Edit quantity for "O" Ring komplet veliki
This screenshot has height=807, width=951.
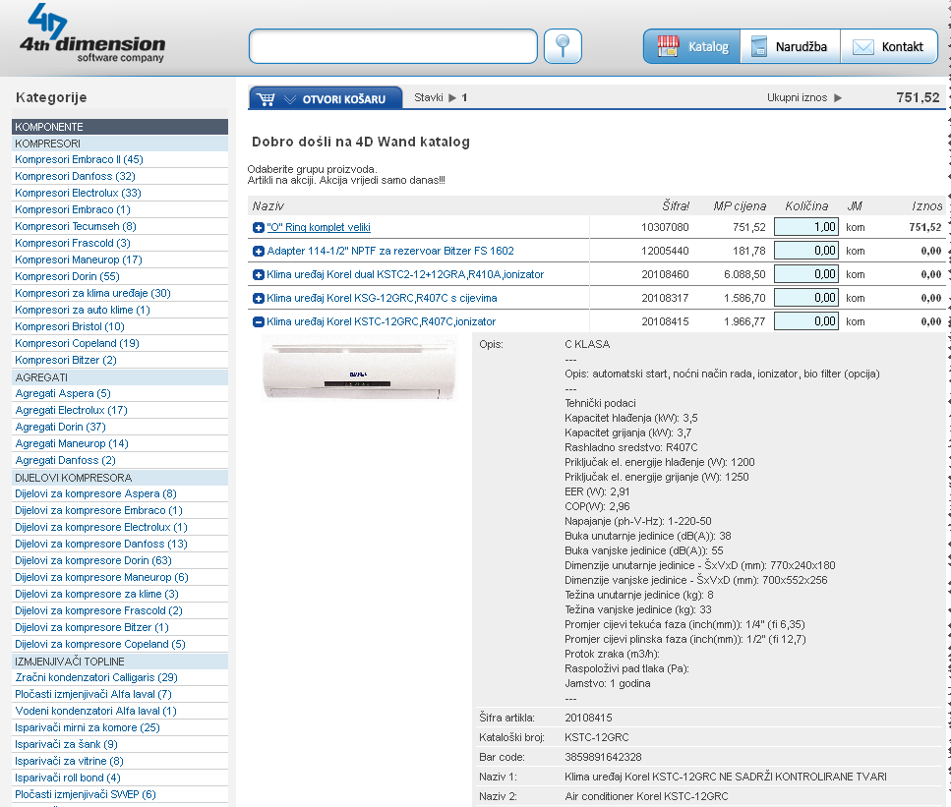[805, 227]
